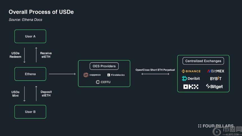Select the Bybit logo
Image resolution: width=242 pixels, height=136 pixels.
pyautogui.click(x=216, y=78)
